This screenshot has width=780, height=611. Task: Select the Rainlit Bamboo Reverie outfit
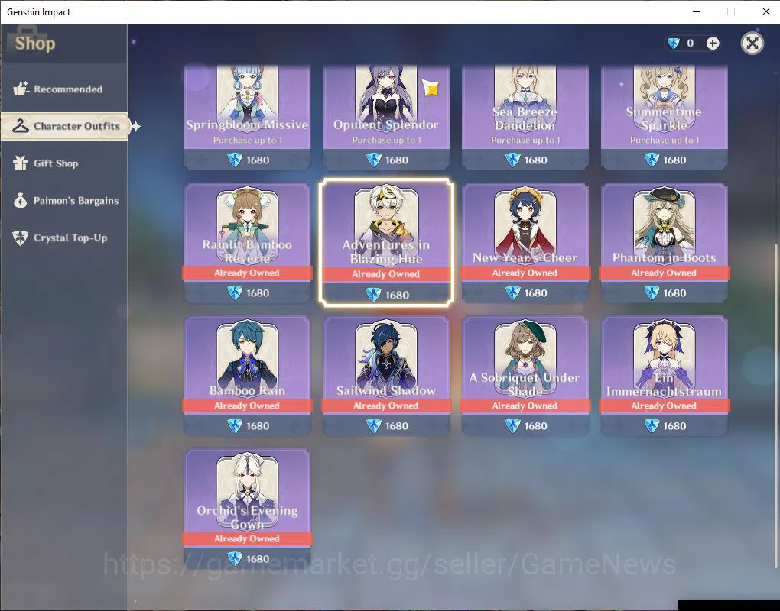tap(247, 242)
